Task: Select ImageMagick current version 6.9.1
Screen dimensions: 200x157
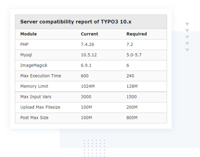Action: (x=87, y=65)
